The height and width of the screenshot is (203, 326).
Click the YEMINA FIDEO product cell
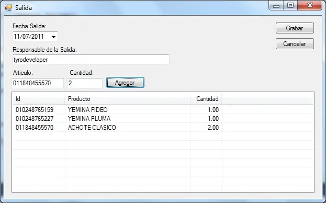click(88, 110)
